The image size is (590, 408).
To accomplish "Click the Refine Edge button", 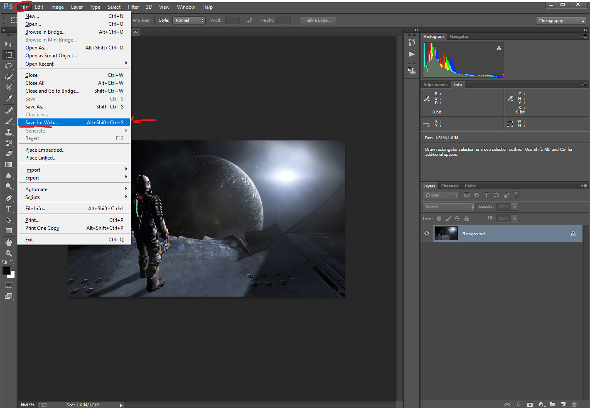I will pyautogui.click(x=318, y=20).
